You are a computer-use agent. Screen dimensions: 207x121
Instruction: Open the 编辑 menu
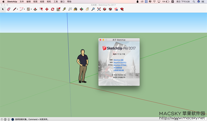(28, 2)
